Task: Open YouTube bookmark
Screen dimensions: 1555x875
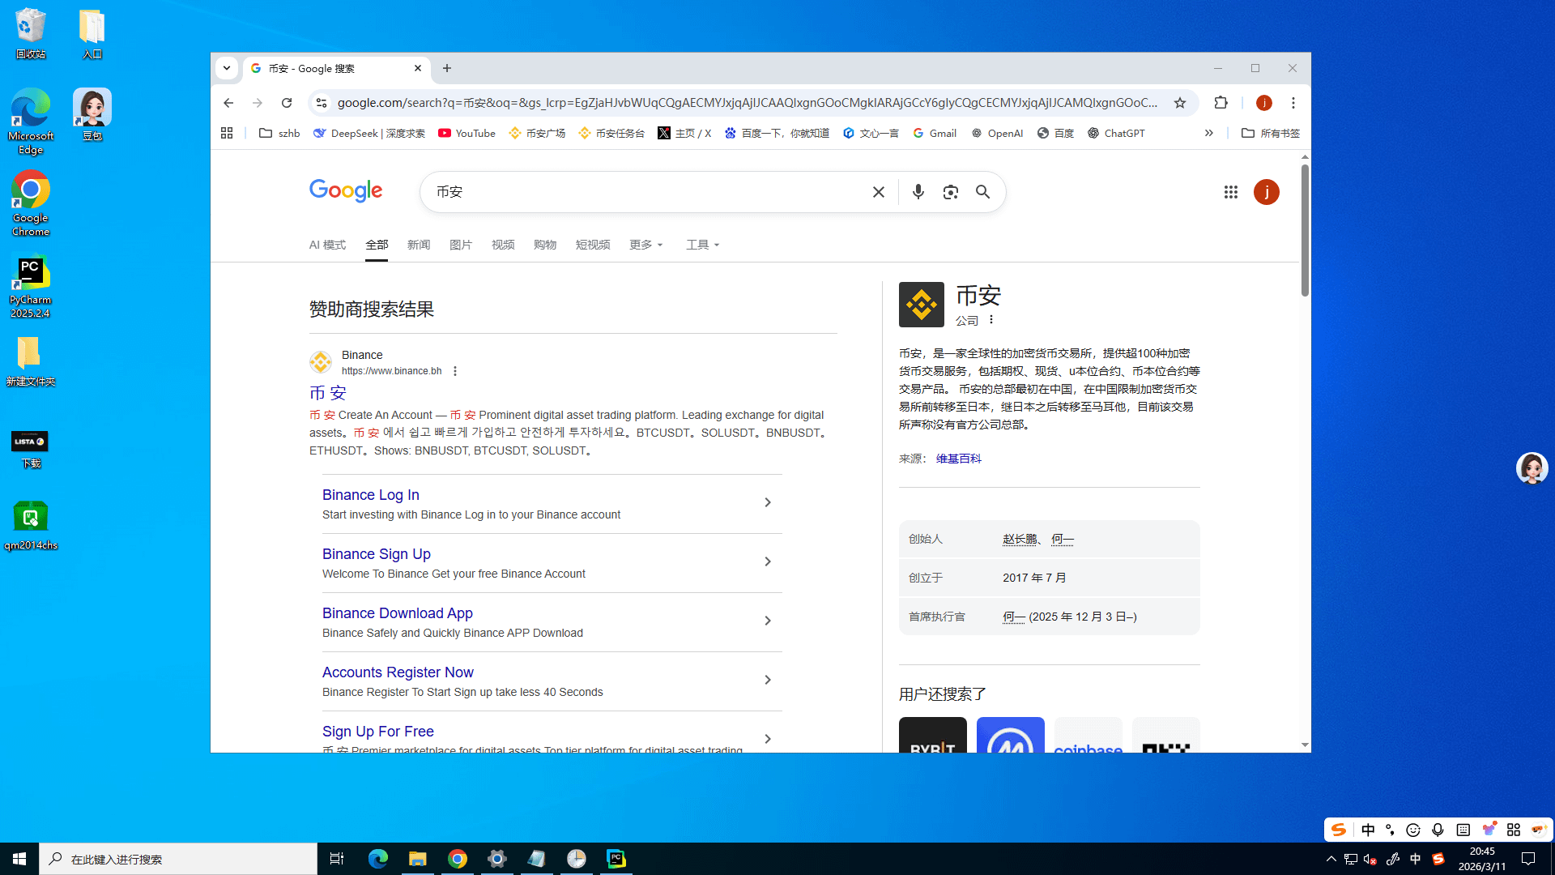Action: (466, 133)
